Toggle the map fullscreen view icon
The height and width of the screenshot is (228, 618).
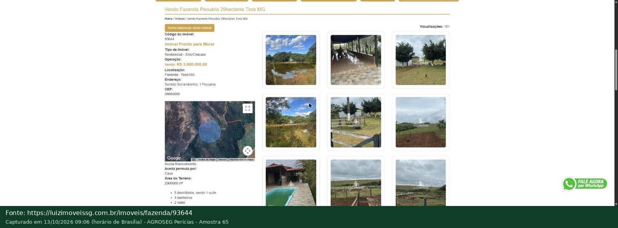pos(248,108)
